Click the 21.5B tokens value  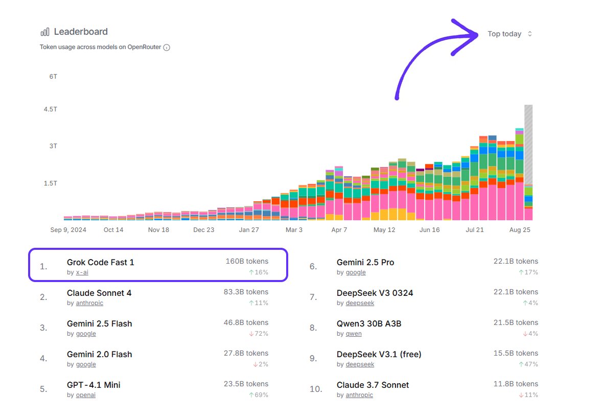[516, 323]
